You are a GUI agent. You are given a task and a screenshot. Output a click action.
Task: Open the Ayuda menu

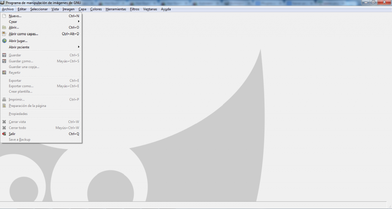[x=166, y=9]
